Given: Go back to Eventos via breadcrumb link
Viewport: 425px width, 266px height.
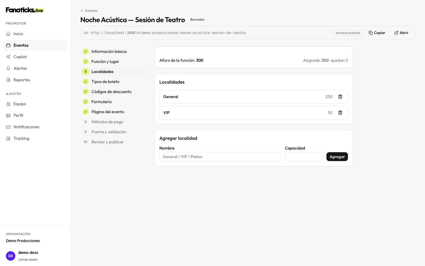Looking at the screenshot, I should (89, 11).
